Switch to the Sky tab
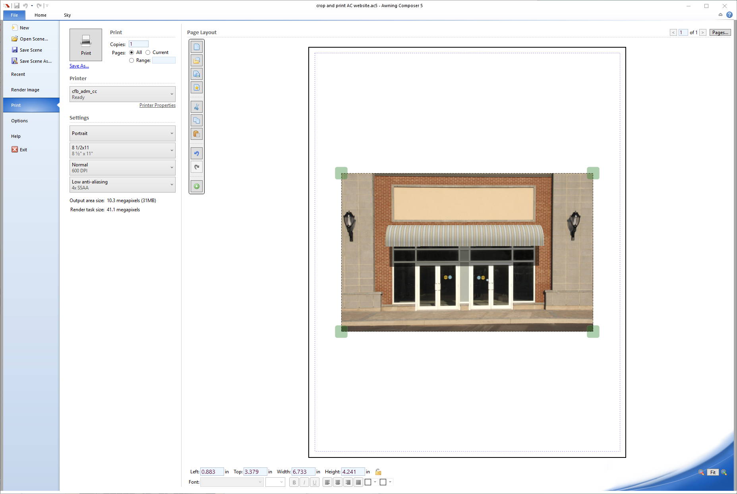Screen dimensions: 737x494 pyautogui.click(x=67, y=15)
